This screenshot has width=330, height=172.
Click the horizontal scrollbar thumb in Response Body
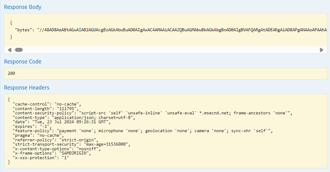(x=19, y=50)
